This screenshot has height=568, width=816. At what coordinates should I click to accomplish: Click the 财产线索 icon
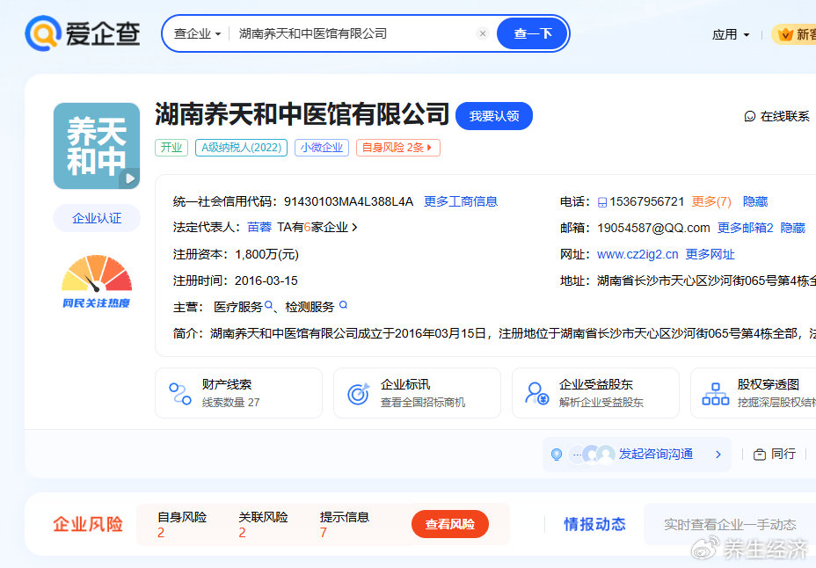click(180, 393)
